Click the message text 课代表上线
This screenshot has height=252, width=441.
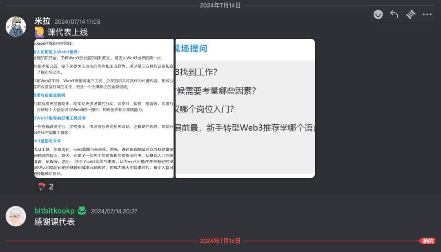(x=67, y=32)
